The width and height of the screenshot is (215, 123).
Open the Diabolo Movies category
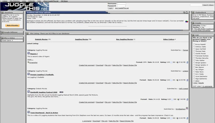pos(41,39)
